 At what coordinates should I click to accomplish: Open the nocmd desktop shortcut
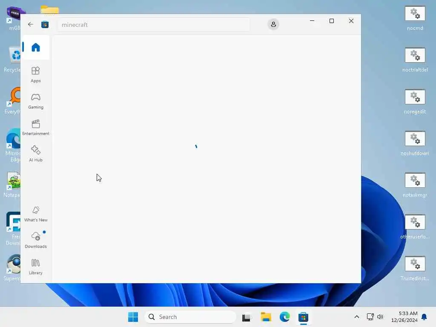[x=415, y=18]
